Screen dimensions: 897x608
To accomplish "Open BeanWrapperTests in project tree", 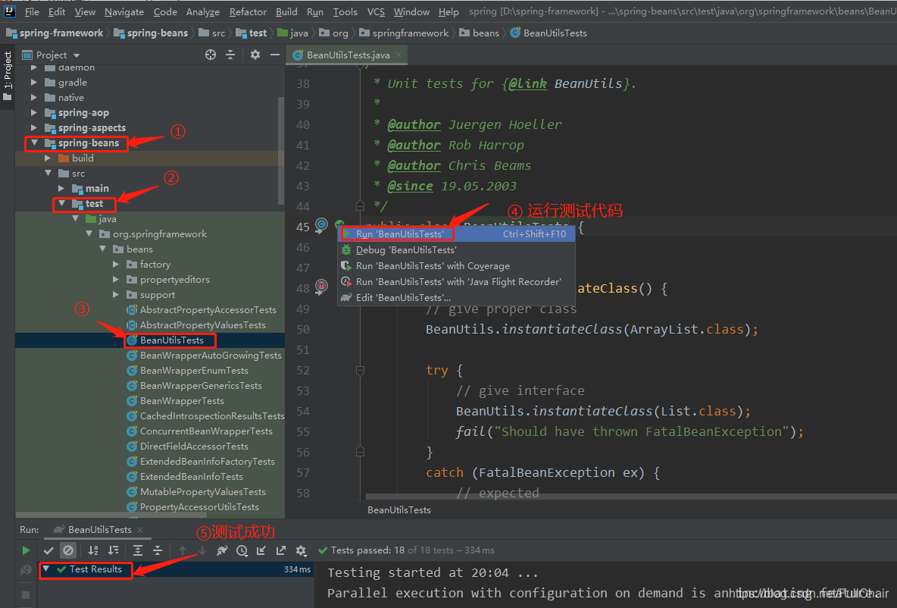I will (182, 401).
